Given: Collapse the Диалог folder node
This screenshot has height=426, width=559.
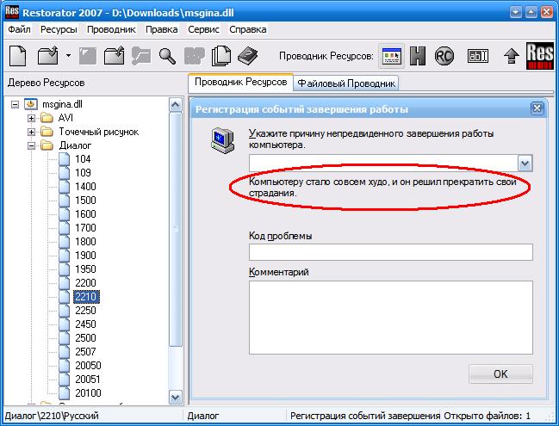Looking at the screenshot, I should point(31,145).
